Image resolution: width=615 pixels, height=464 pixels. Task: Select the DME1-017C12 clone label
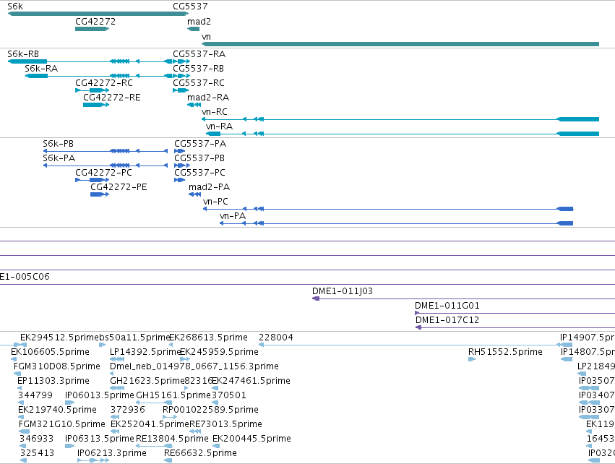[447, 320]
